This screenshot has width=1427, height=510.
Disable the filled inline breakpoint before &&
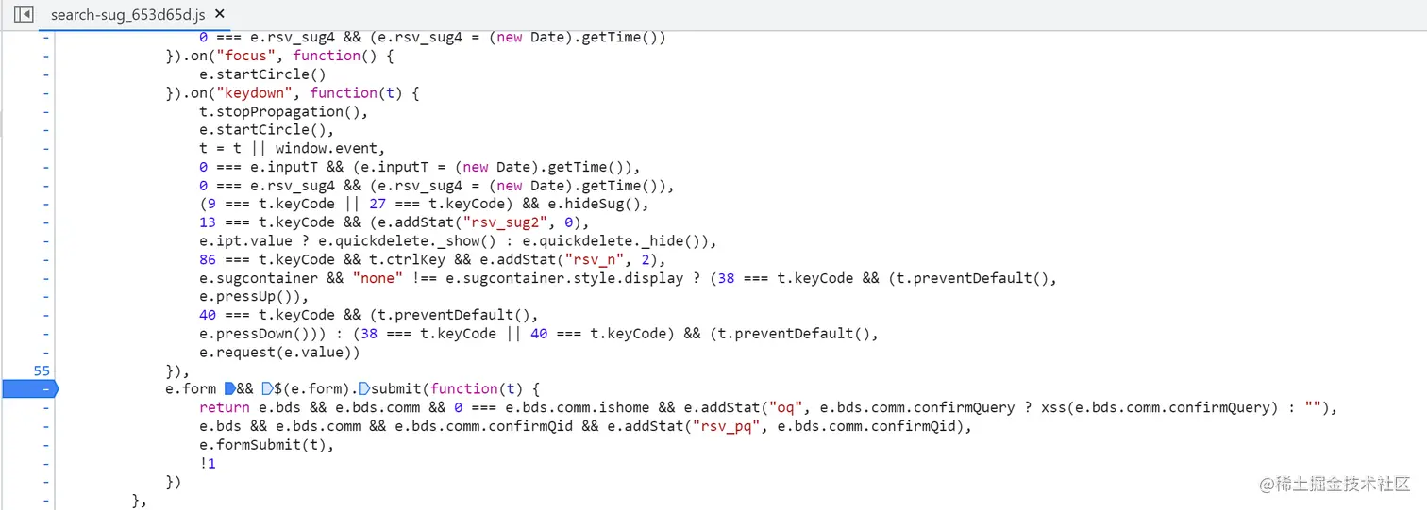230,388
